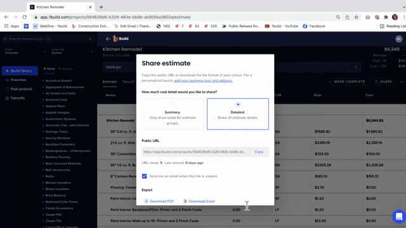Click Paint Interior Walls row name
Screen dimensions: 406x228
(155, 221)
